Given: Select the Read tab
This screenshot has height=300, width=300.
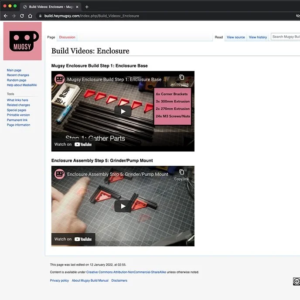Looking at the screenshot, I should coord(219,37).
